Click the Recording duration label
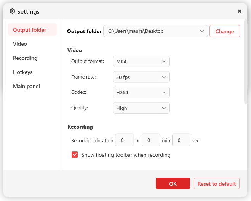 point(92,140)
